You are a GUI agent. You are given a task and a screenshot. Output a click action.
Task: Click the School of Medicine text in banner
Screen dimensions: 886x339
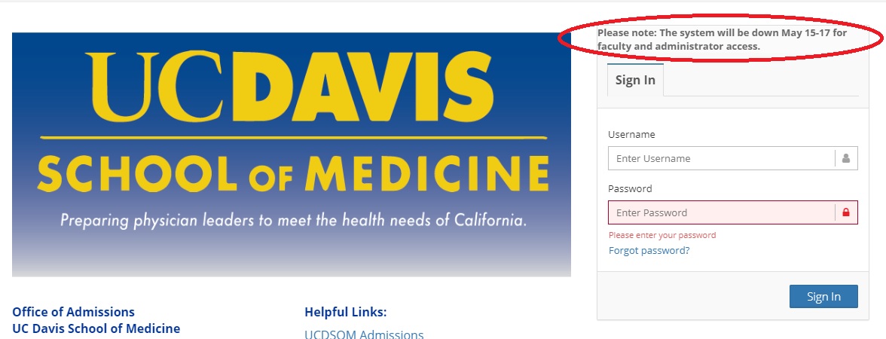pos(292,172)
